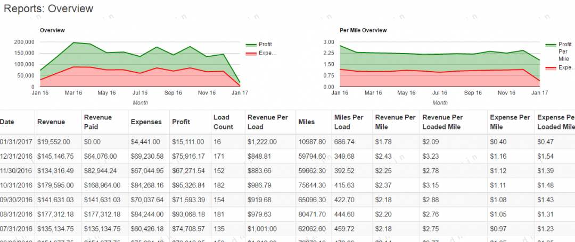
Task: Sort by the Revenue column header
Action: 51,122
